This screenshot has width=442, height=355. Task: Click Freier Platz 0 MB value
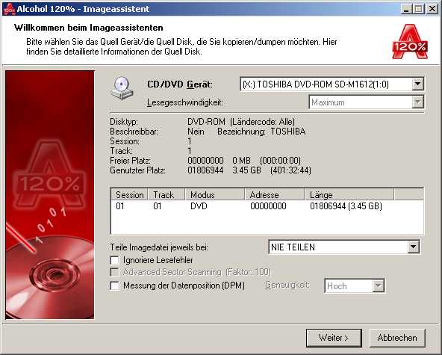241,161
